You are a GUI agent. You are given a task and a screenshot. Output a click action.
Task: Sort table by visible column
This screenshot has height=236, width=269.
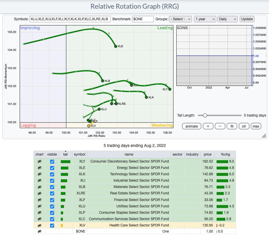52,154
